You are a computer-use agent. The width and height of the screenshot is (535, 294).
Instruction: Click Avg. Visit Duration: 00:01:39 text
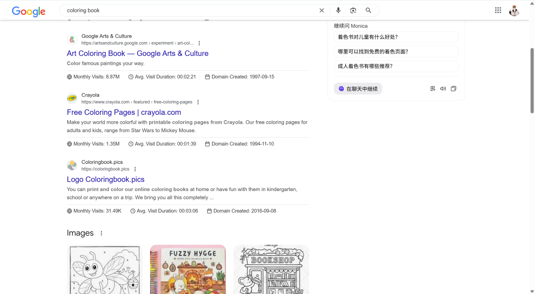tap(165, 144)
